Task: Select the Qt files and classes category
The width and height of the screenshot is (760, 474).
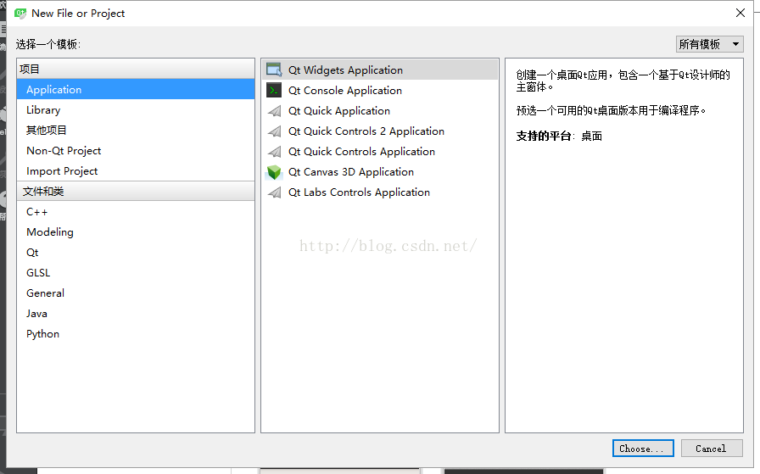Action: click(136, 253)
